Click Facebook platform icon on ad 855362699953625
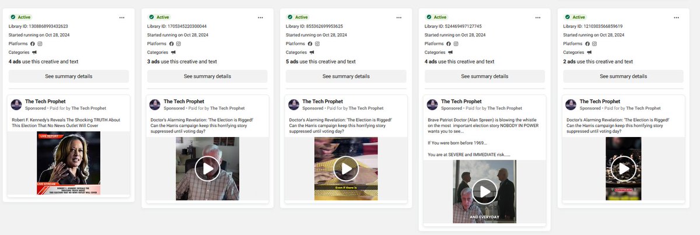Viewport: 700px width, 235px height. (310, 44)
